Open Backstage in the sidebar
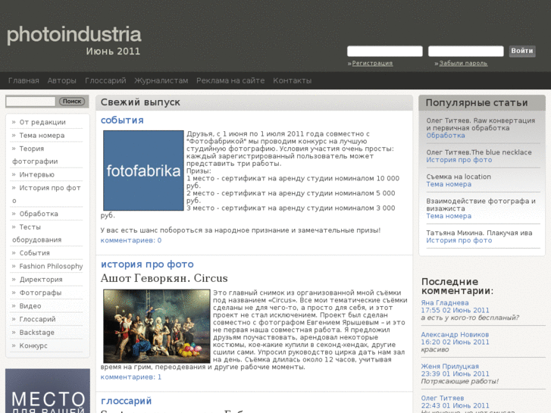This screenshot has width=551, height=413. pyautogui.click(x=37, y=333)
